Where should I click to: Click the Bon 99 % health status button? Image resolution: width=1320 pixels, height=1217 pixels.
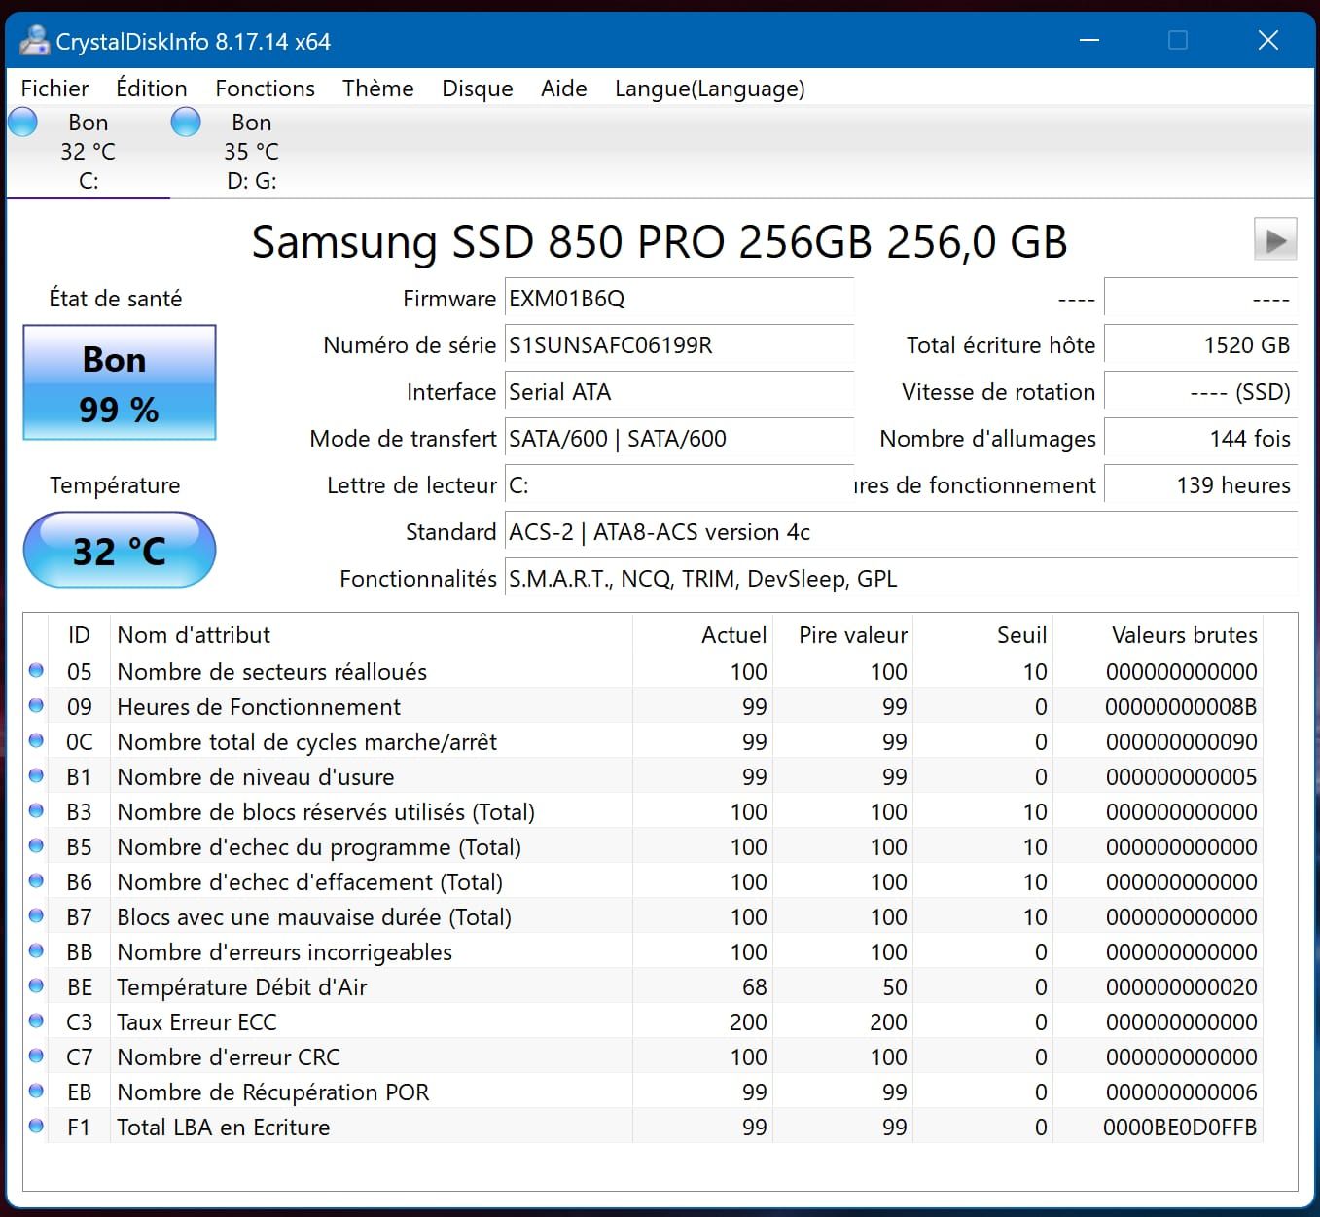(119, 383)
